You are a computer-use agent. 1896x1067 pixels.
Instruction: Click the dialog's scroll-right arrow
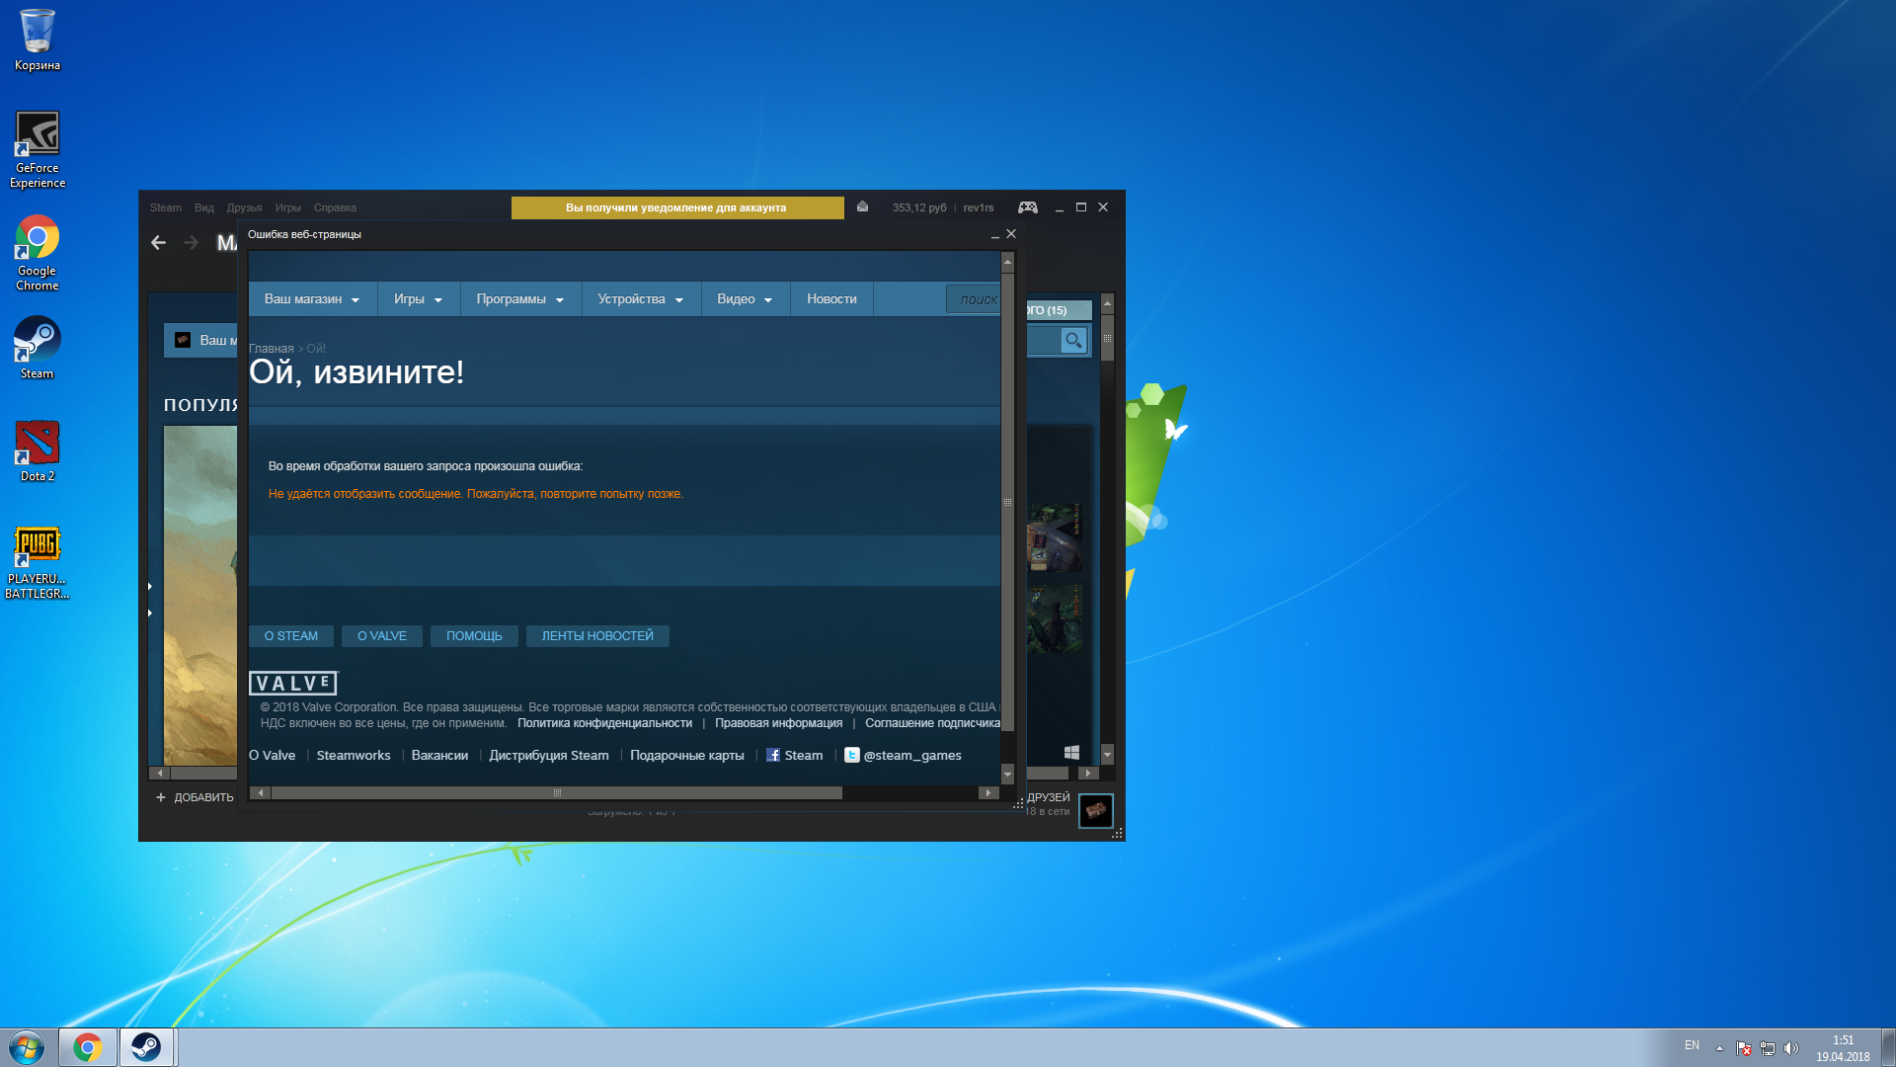[987, 792]
